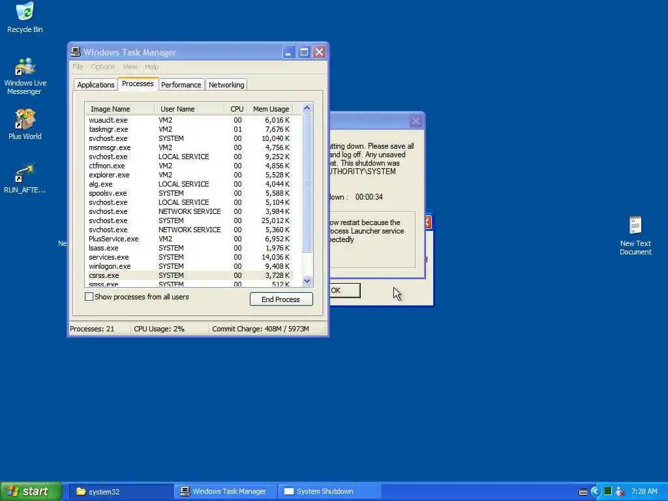This screenshot has width=668, height=501.
Task: Switch to the Networking tab
Action: tap(226, 85)
